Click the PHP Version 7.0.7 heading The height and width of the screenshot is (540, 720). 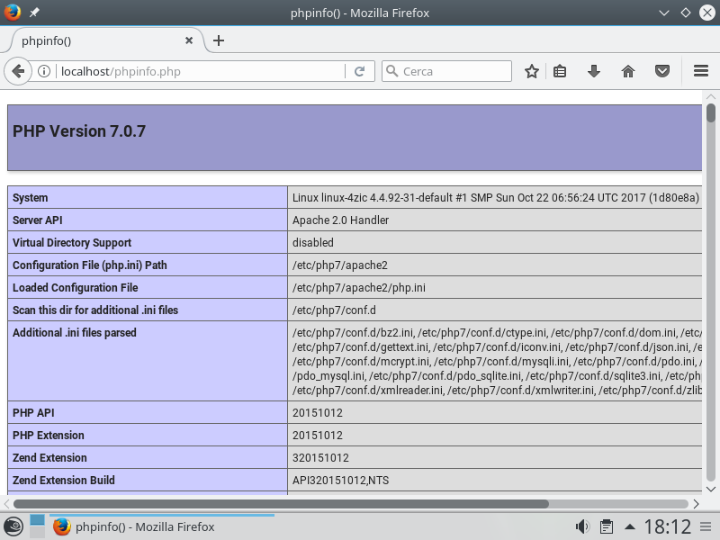79,131
